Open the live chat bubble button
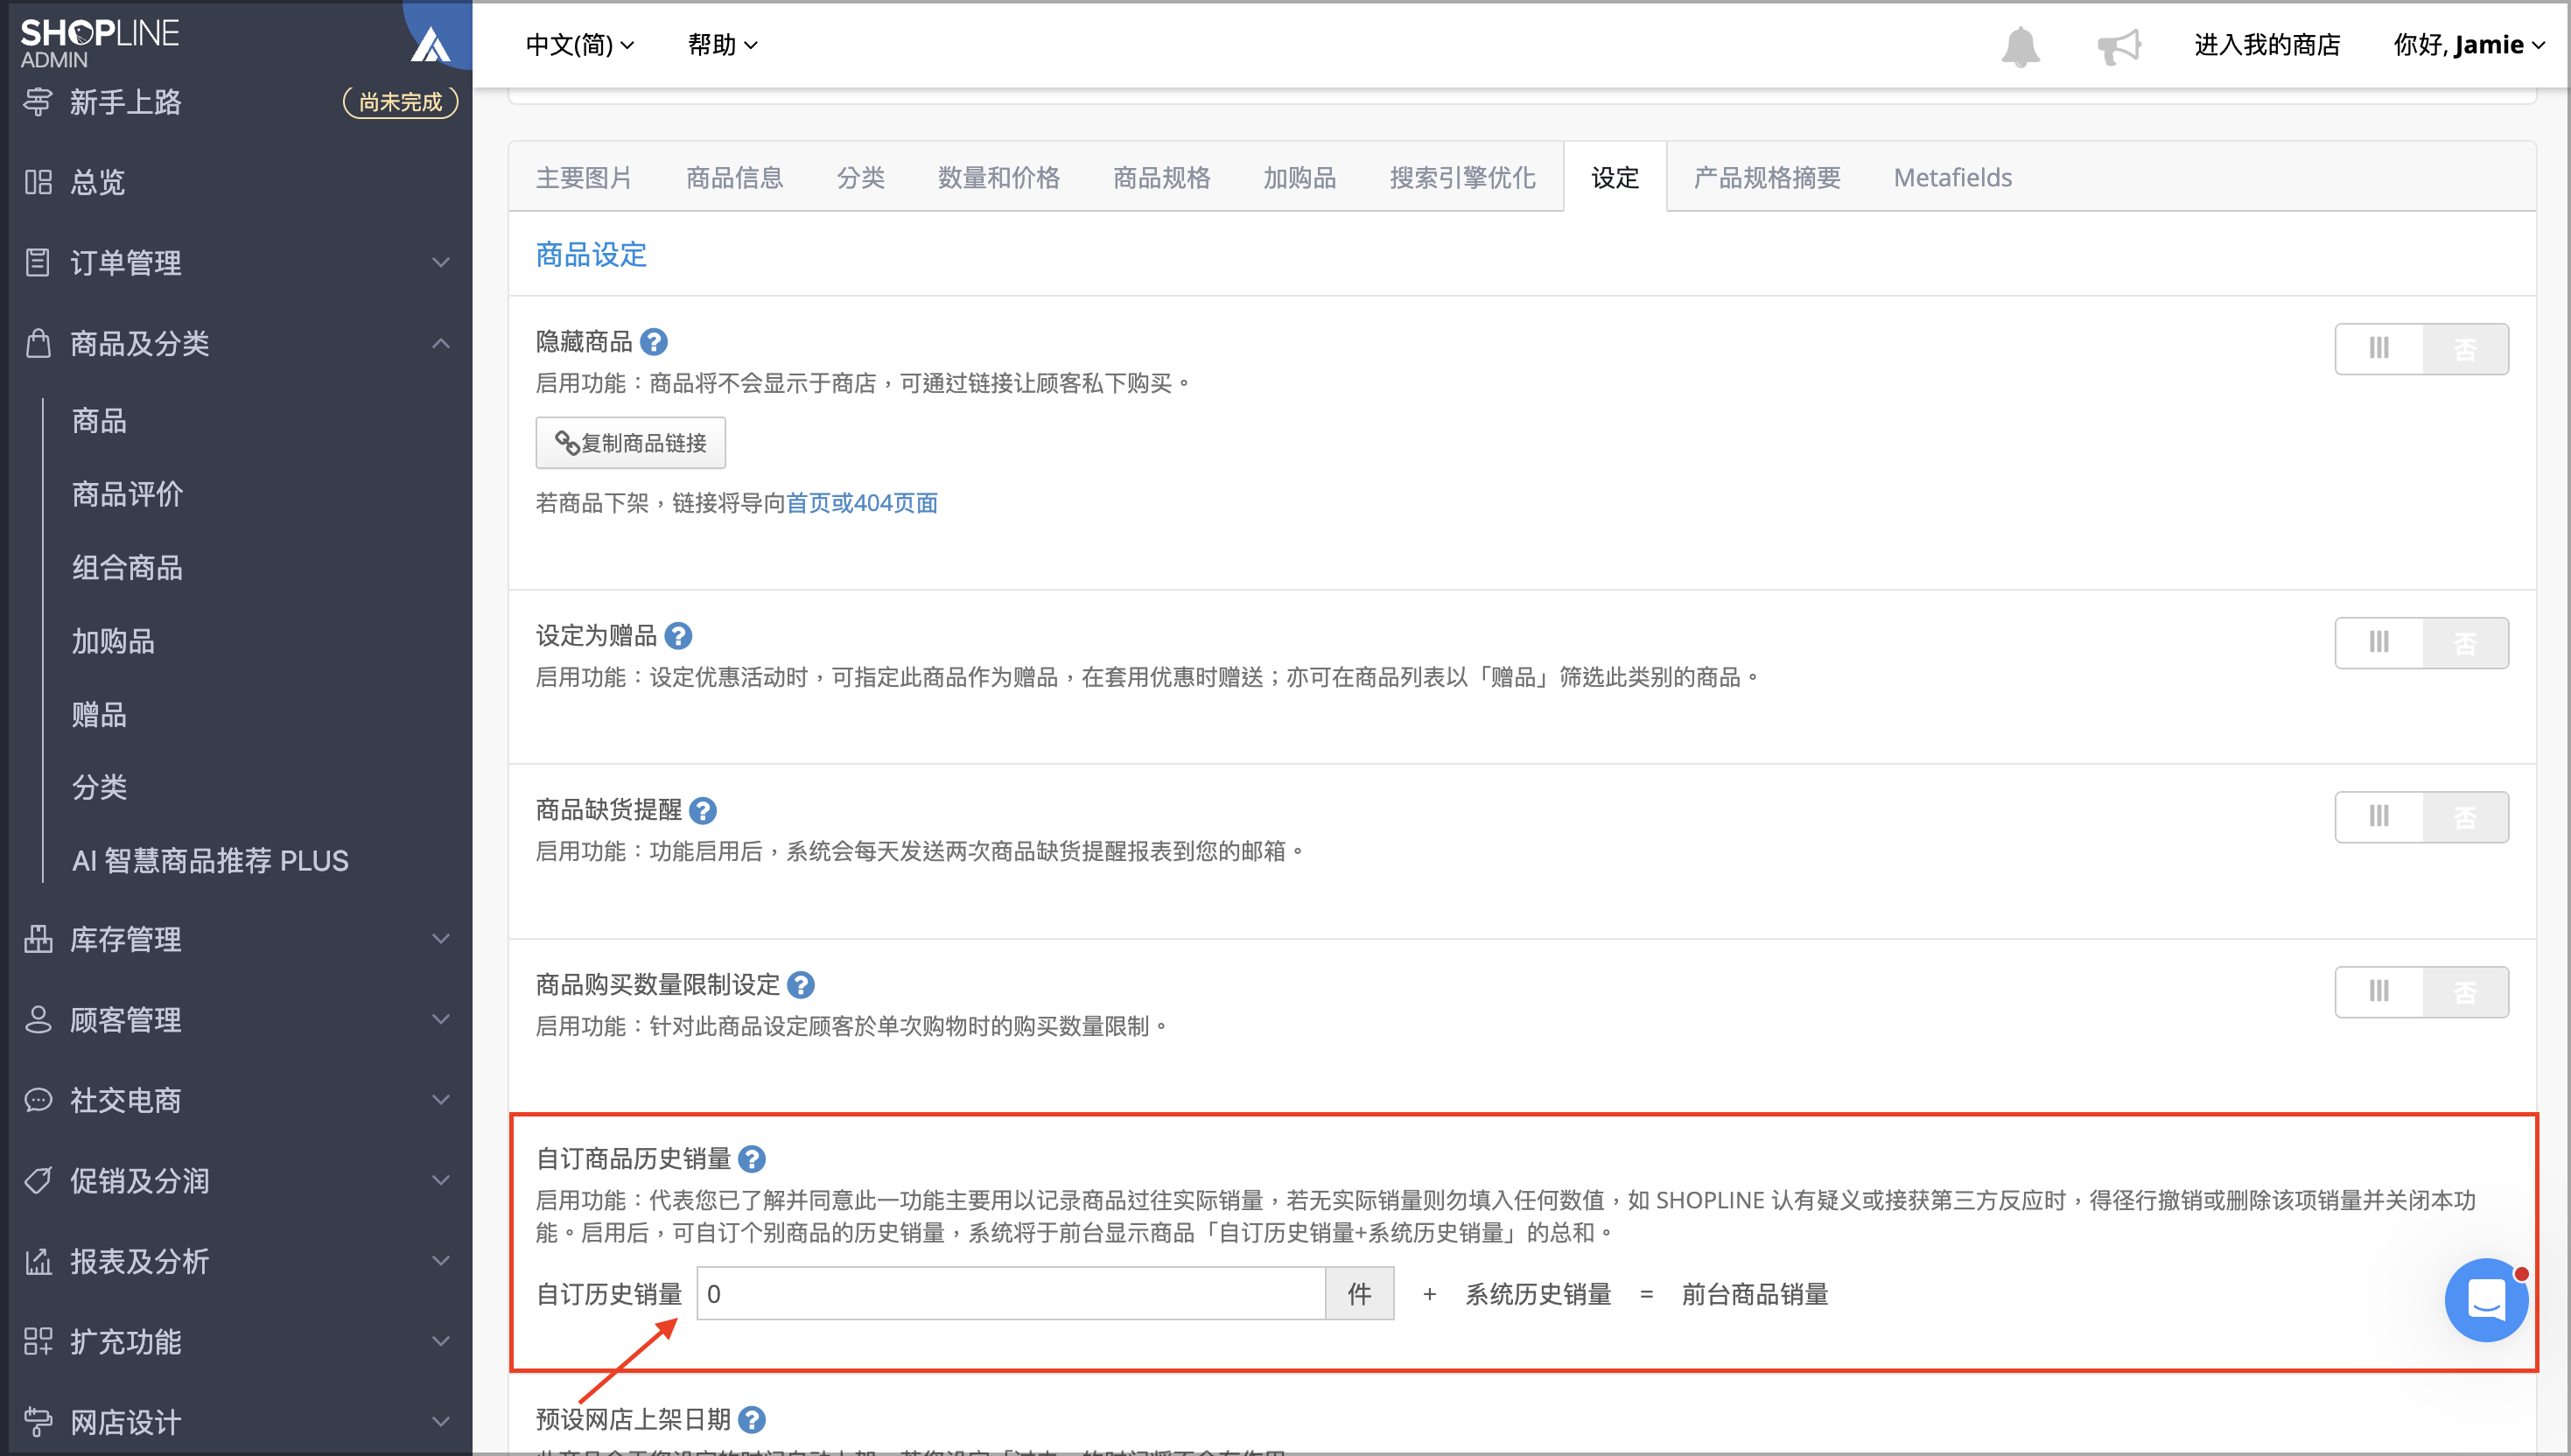This screenshot has height=1456, width=2571. (2485, 1299)
